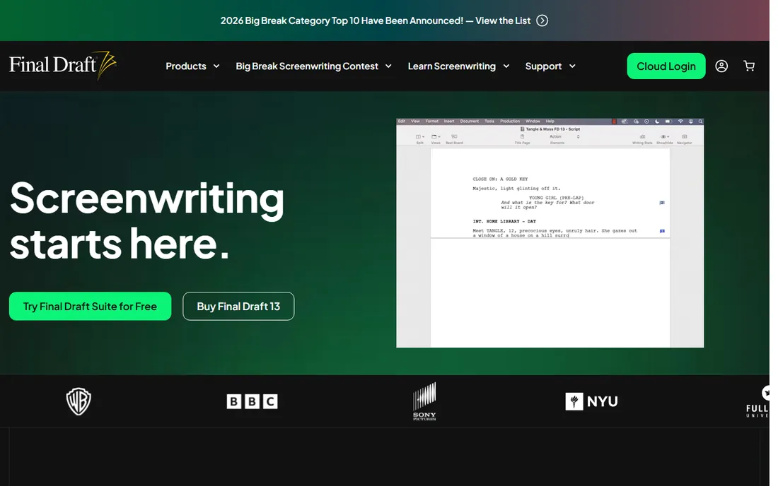Click the Final Draft logo
This screenshot has width=778, height=486.
point(63,65)
